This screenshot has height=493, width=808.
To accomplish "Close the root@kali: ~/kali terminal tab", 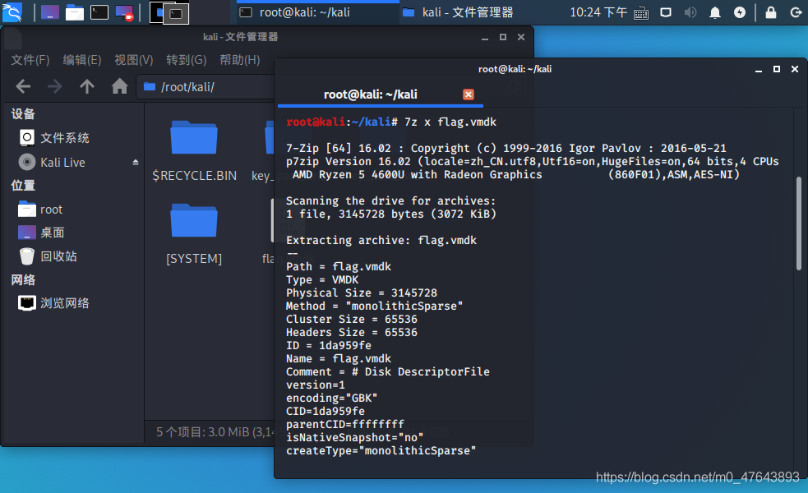I will (469, 94).
